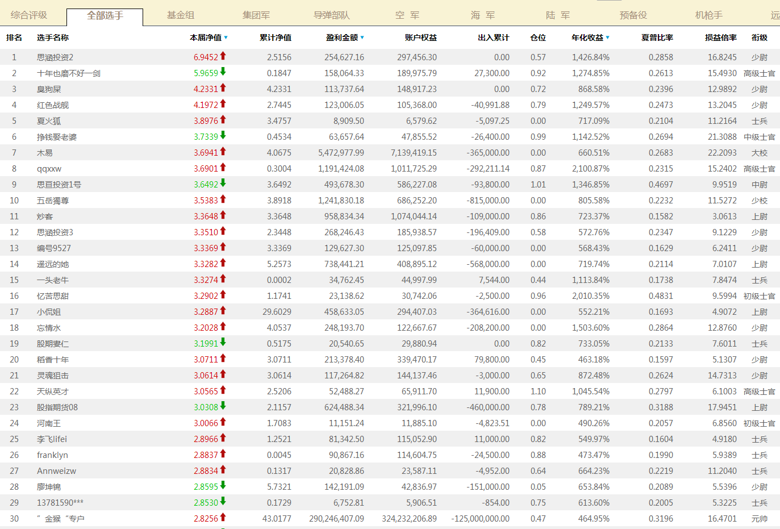
Task: Click red up arrow for 遥远的她
Action: pos(223,263)
